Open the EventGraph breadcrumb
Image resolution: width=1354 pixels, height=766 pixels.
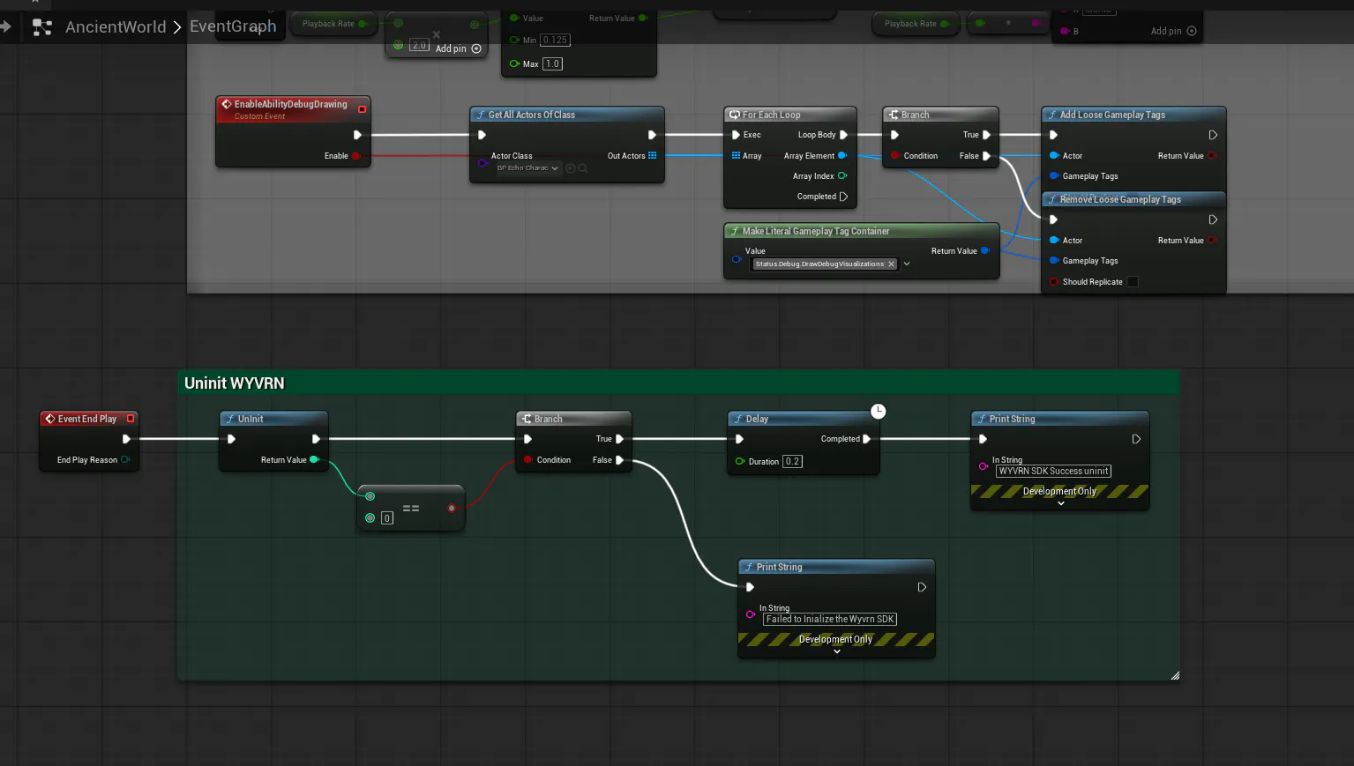[233, 26]
